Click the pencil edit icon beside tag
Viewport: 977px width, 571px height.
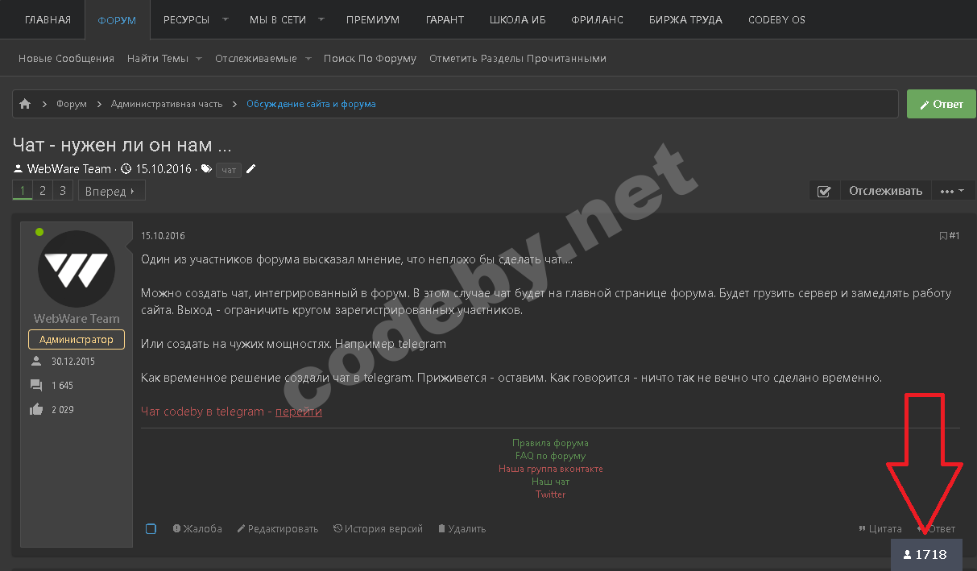[250, 169]
